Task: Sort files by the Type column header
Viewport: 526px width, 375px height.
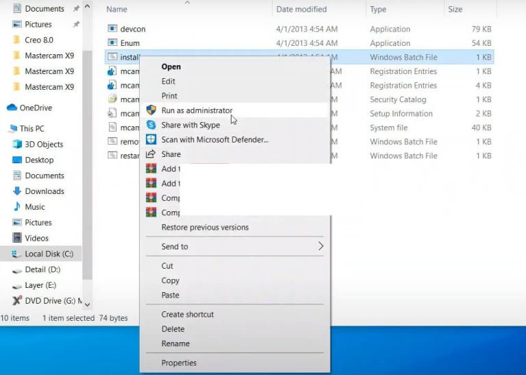Action: pyautogui.click(x=378, y=10)
